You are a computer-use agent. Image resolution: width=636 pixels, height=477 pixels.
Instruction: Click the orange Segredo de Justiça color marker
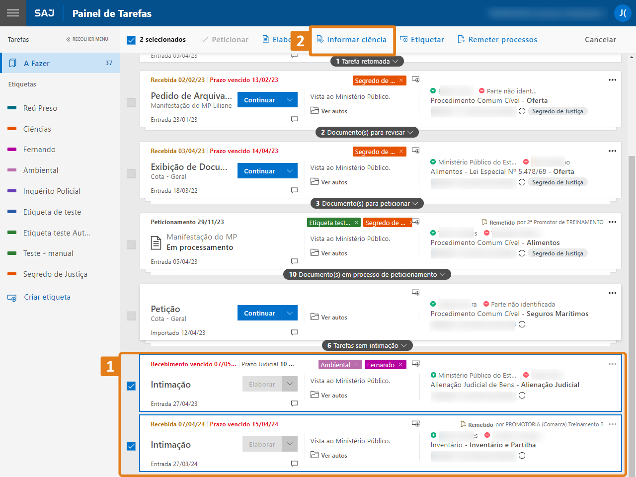(12, 274)
